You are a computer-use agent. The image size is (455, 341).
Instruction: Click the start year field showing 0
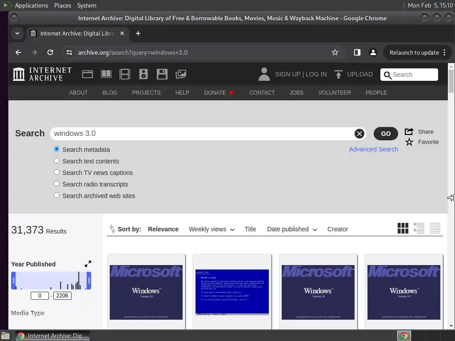pyautogui.click(x=40, y=296)
